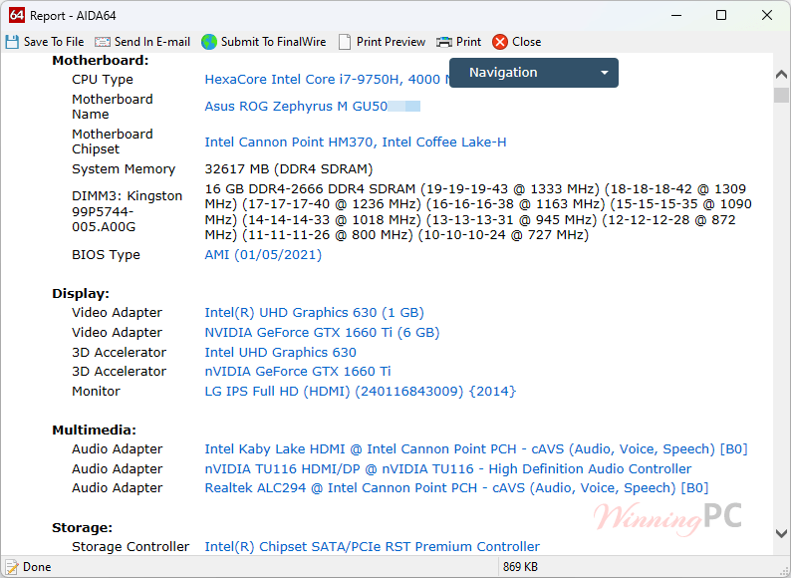Screen dimensions: 791x578
Task: Click the Motherboard Chipset label
Action: [113, 142]
